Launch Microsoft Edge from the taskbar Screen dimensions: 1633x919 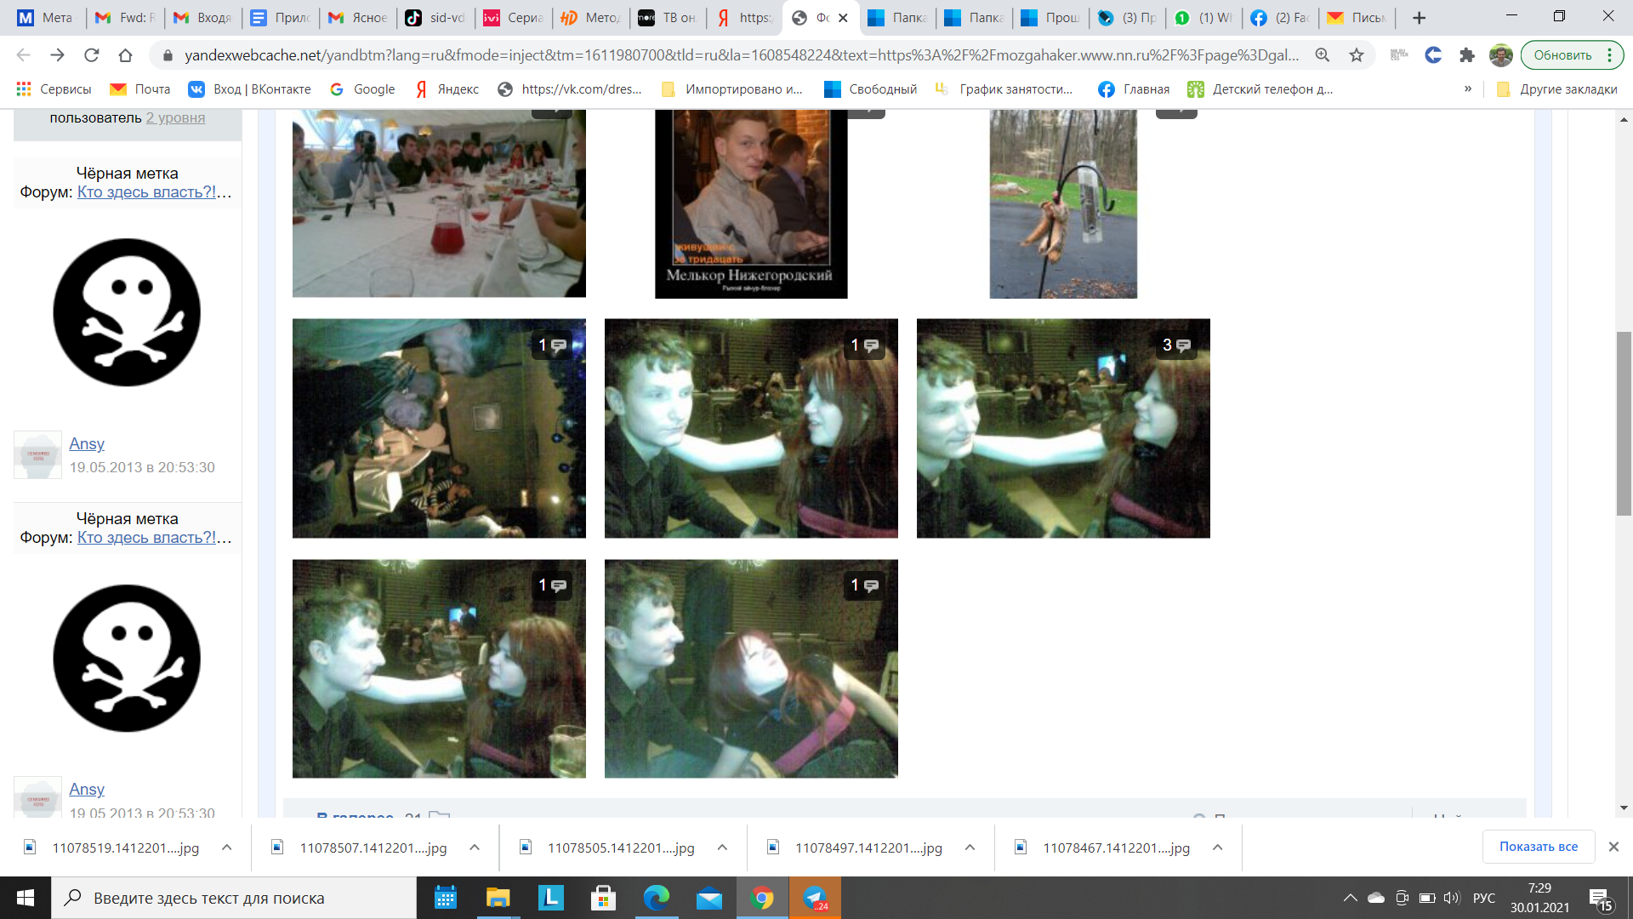point(656,898)
